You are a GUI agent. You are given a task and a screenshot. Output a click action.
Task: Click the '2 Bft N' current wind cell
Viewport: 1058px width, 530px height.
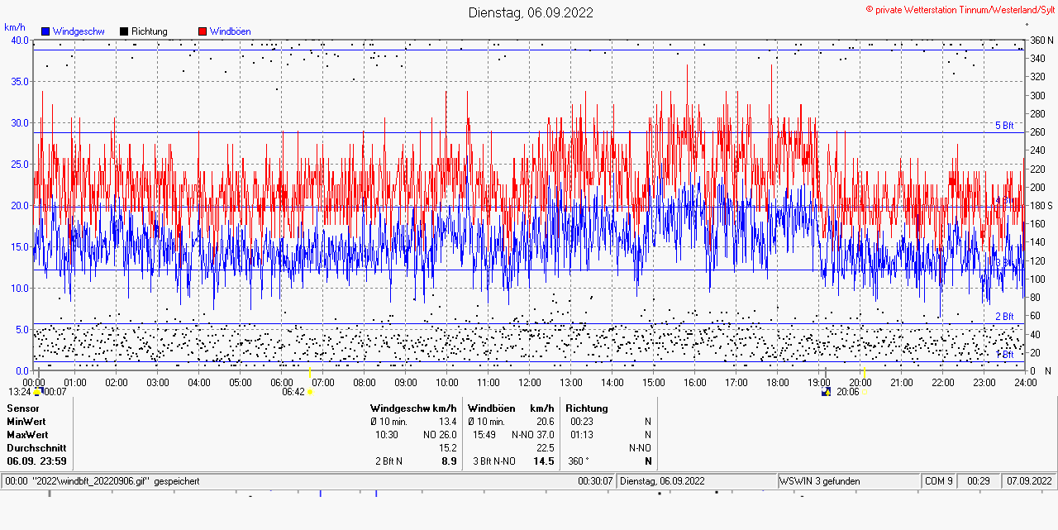click(x=388, y=461)
